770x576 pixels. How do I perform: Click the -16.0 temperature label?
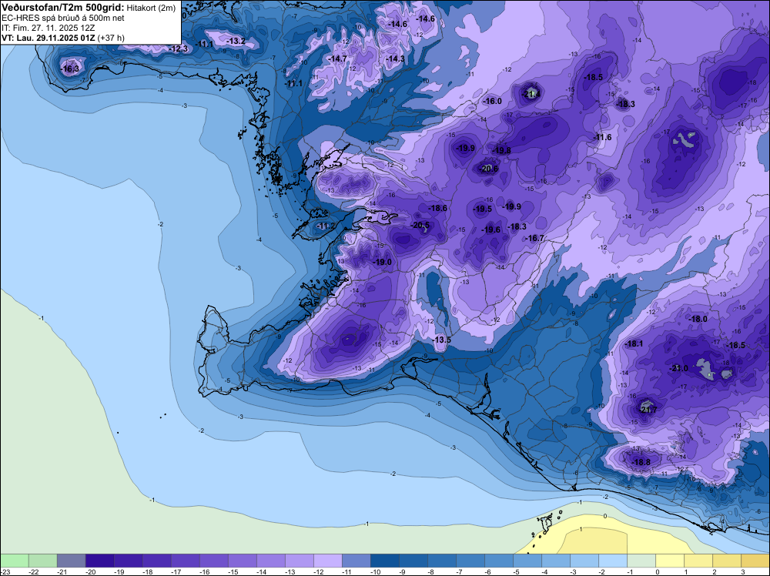[493, 101]
